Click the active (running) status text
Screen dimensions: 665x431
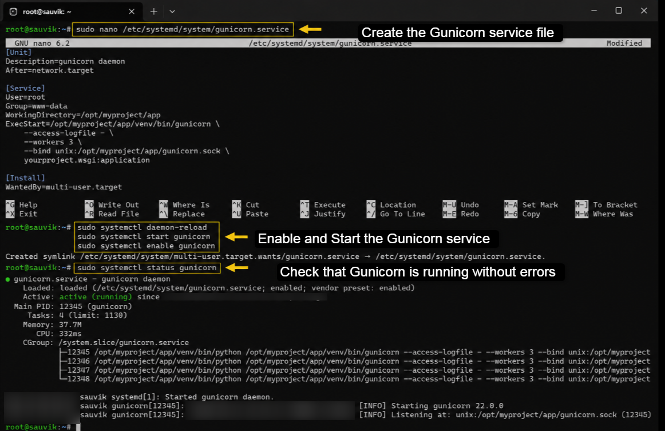[x=96, y=297]
